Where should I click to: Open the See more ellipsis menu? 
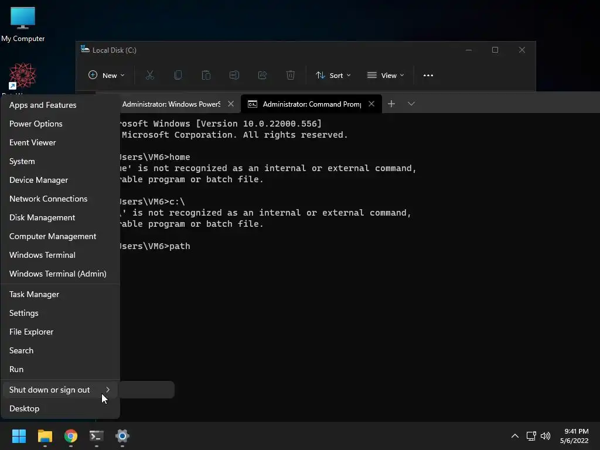coord(428,76)
